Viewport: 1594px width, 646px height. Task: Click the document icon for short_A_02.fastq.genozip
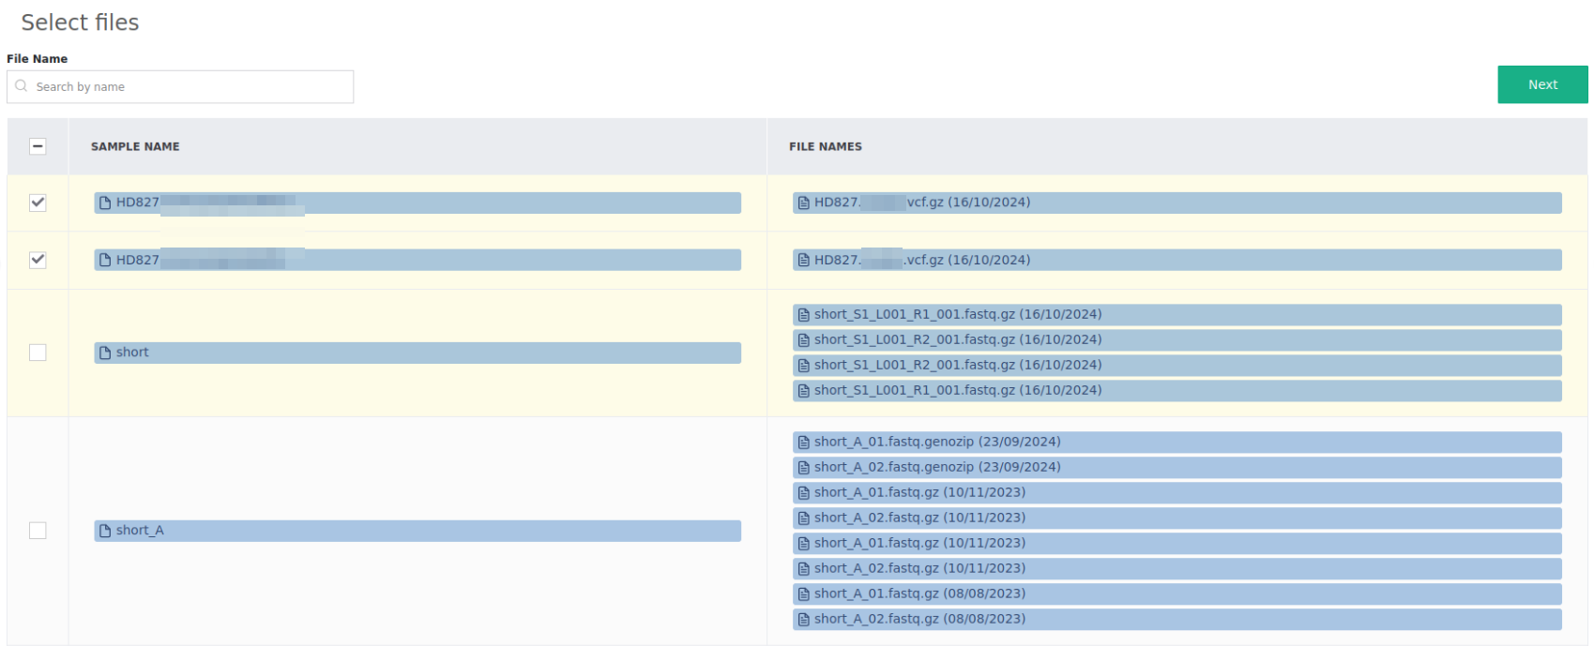(x=803, y=468)
